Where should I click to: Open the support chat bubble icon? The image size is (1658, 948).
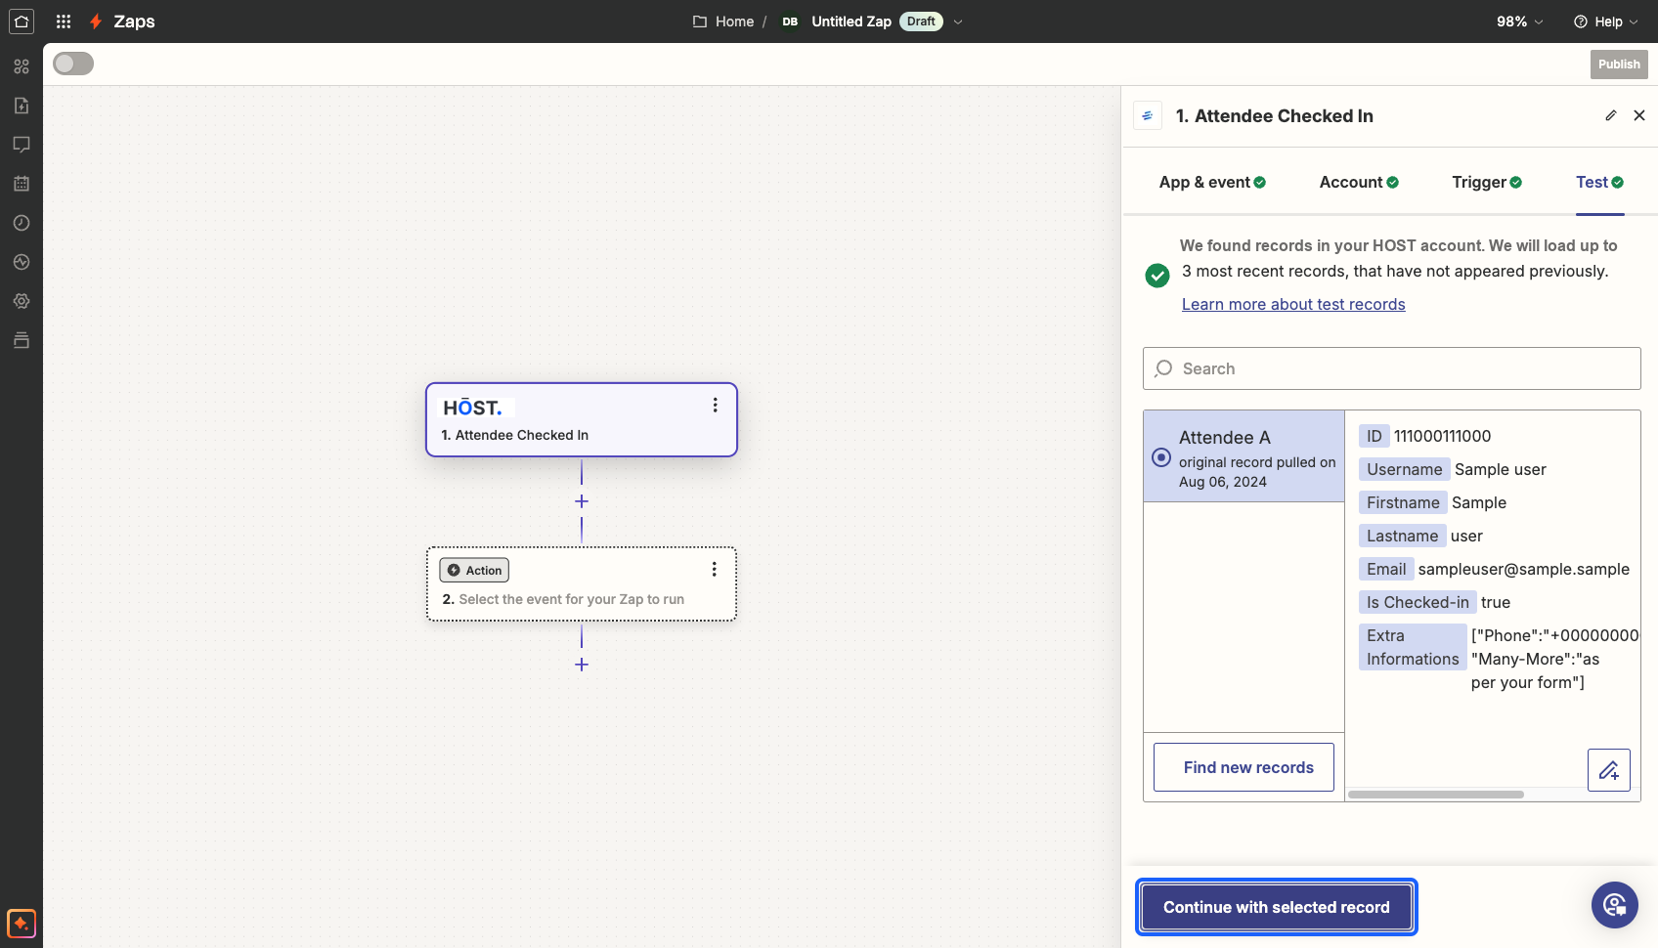1615,905
